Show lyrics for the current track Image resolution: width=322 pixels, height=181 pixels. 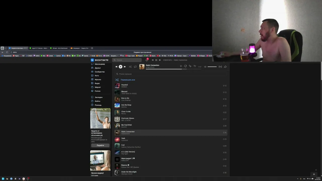point(195,66)
